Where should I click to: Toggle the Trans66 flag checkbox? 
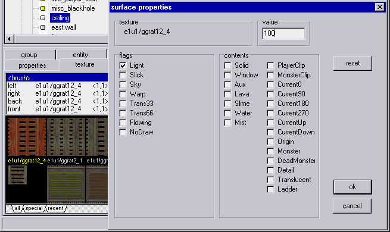pos(123,113)
